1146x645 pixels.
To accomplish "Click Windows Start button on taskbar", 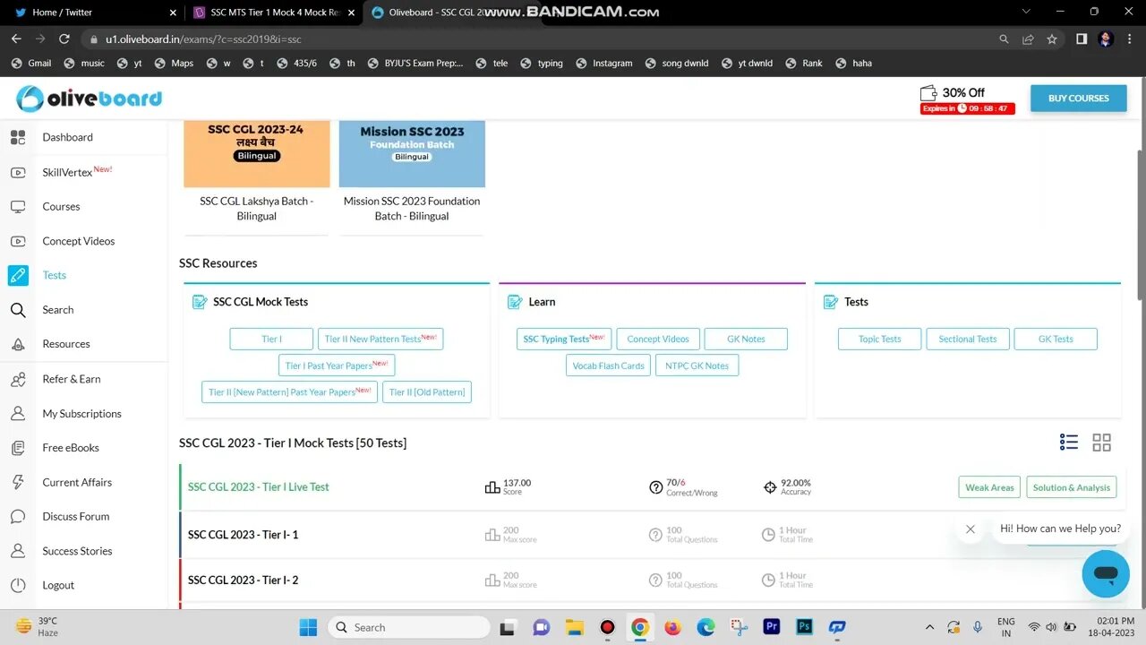I will pyautogui.click(x=307, y=627).
